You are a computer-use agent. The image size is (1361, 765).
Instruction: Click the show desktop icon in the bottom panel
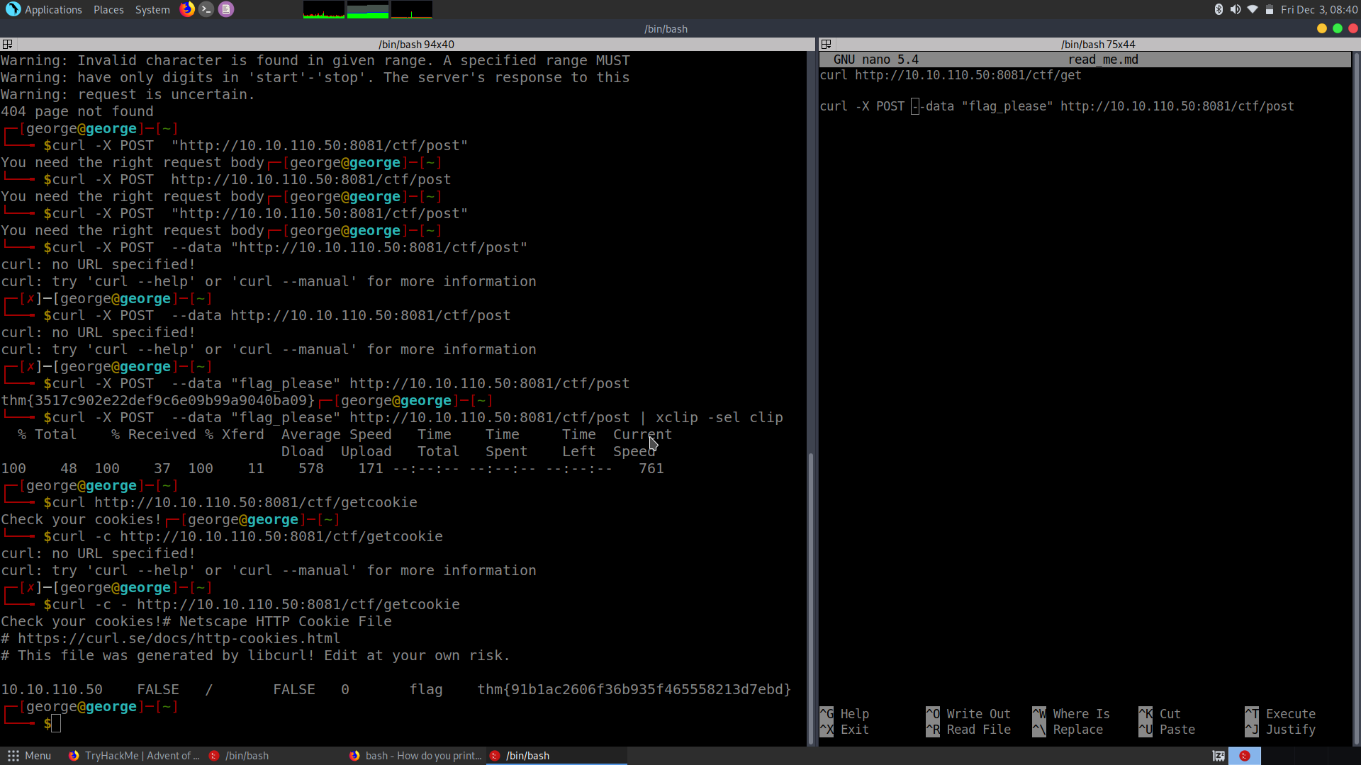(1219, 756)
